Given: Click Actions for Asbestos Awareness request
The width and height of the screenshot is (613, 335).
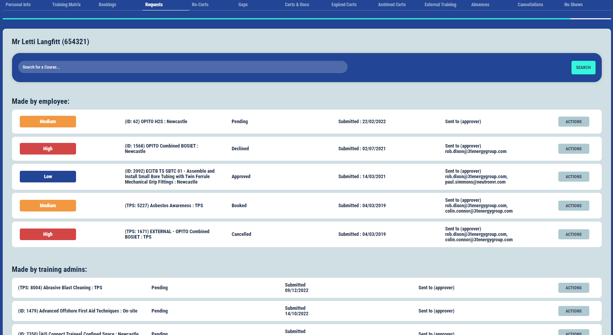Looking at the screenshot, I should 573,206.
